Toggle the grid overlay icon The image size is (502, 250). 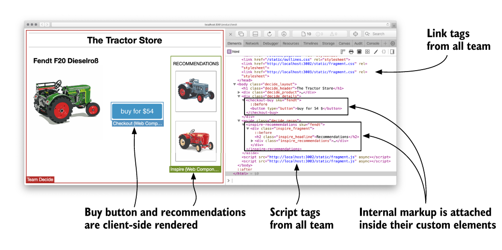click(367, 51)
